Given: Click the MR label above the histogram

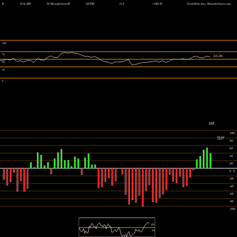Looking at the screenshot, I should [x=211, y=123].
